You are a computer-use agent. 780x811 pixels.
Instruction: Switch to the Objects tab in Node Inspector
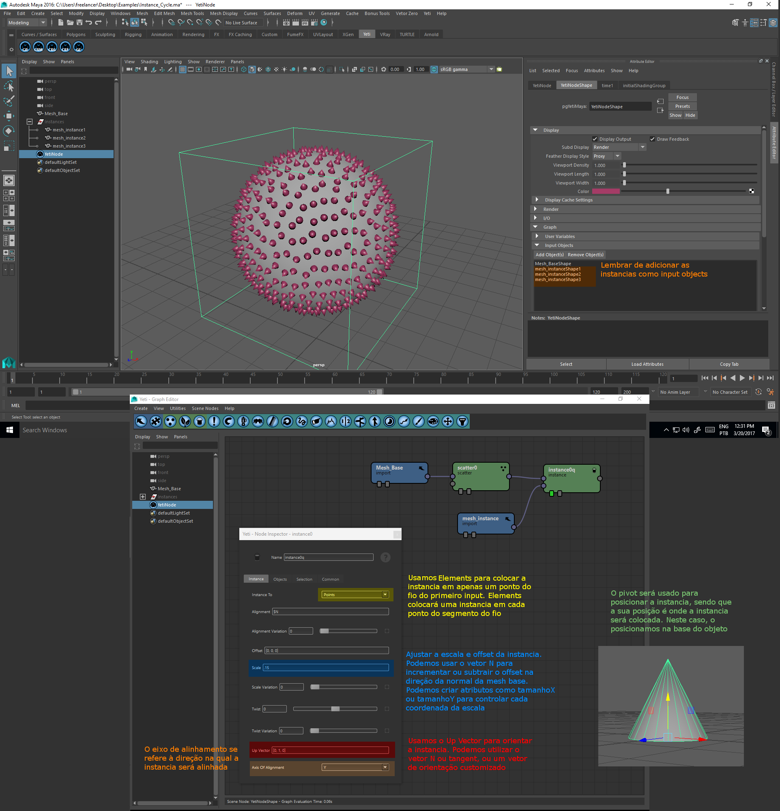click(x=280, y=579)
